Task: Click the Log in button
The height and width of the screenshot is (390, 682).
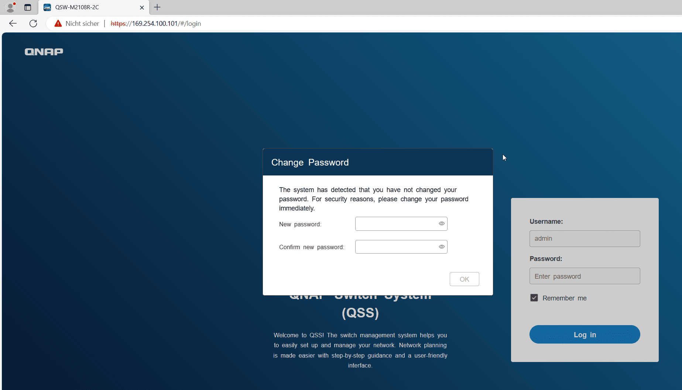Action: tap(585, 334)
